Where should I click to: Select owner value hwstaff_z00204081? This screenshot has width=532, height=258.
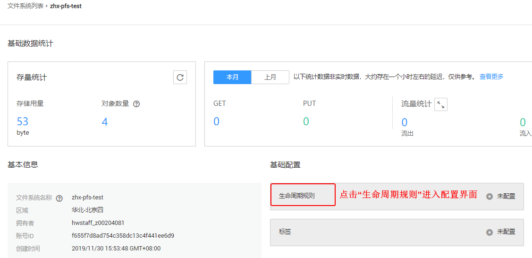click(x=98, y=223)
